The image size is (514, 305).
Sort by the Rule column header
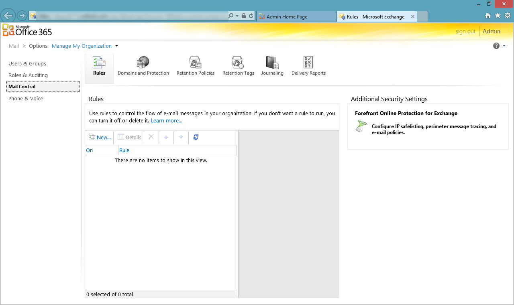(x=177, y=150)
